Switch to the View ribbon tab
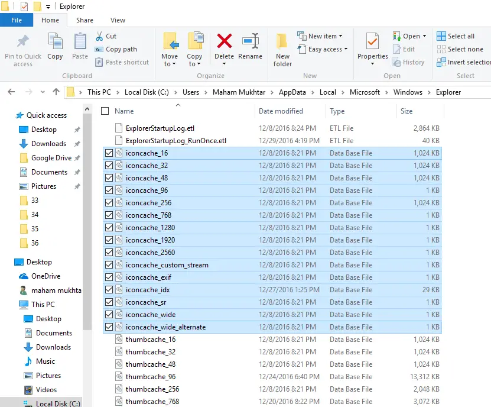The width and height of the screenshot is (491, 407). 118,20
